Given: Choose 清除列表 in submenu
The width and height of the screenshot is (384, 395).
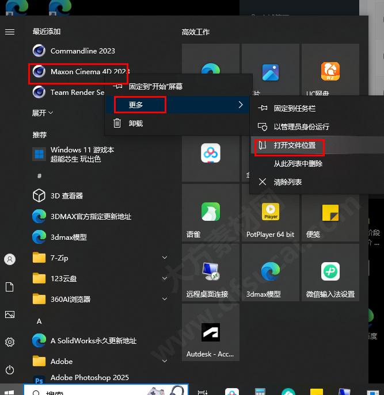Looking at the screenshot, I should 317,182.
